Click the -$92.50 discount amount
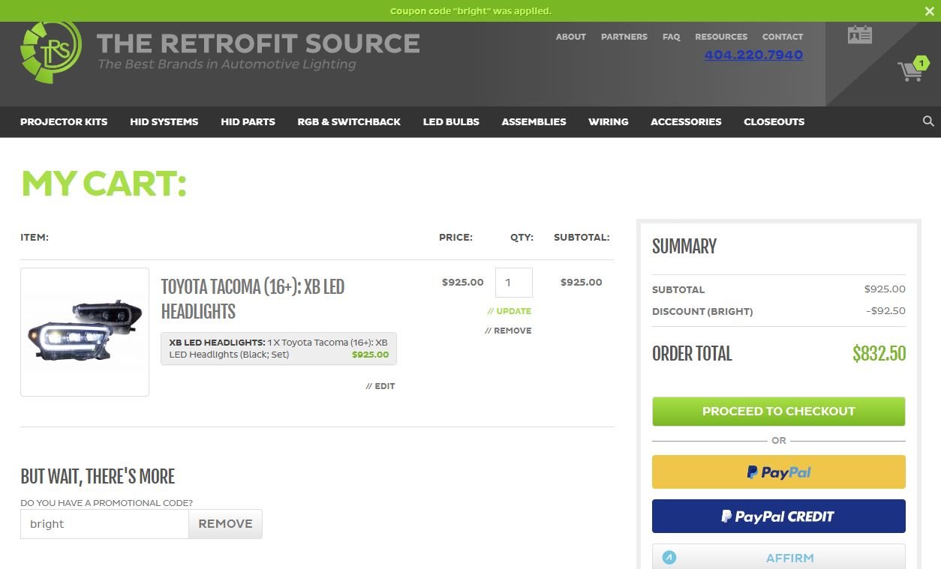 click(x=885, y=311)
